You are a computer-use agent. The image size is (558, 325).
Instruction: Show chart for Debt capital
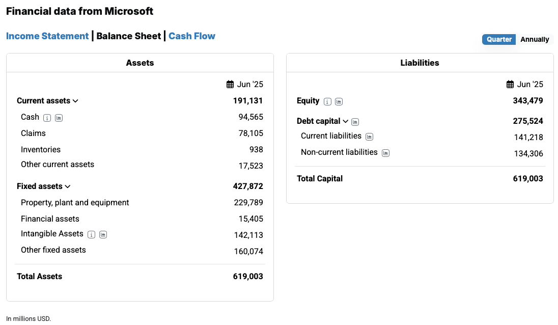[x=355, y=122]
